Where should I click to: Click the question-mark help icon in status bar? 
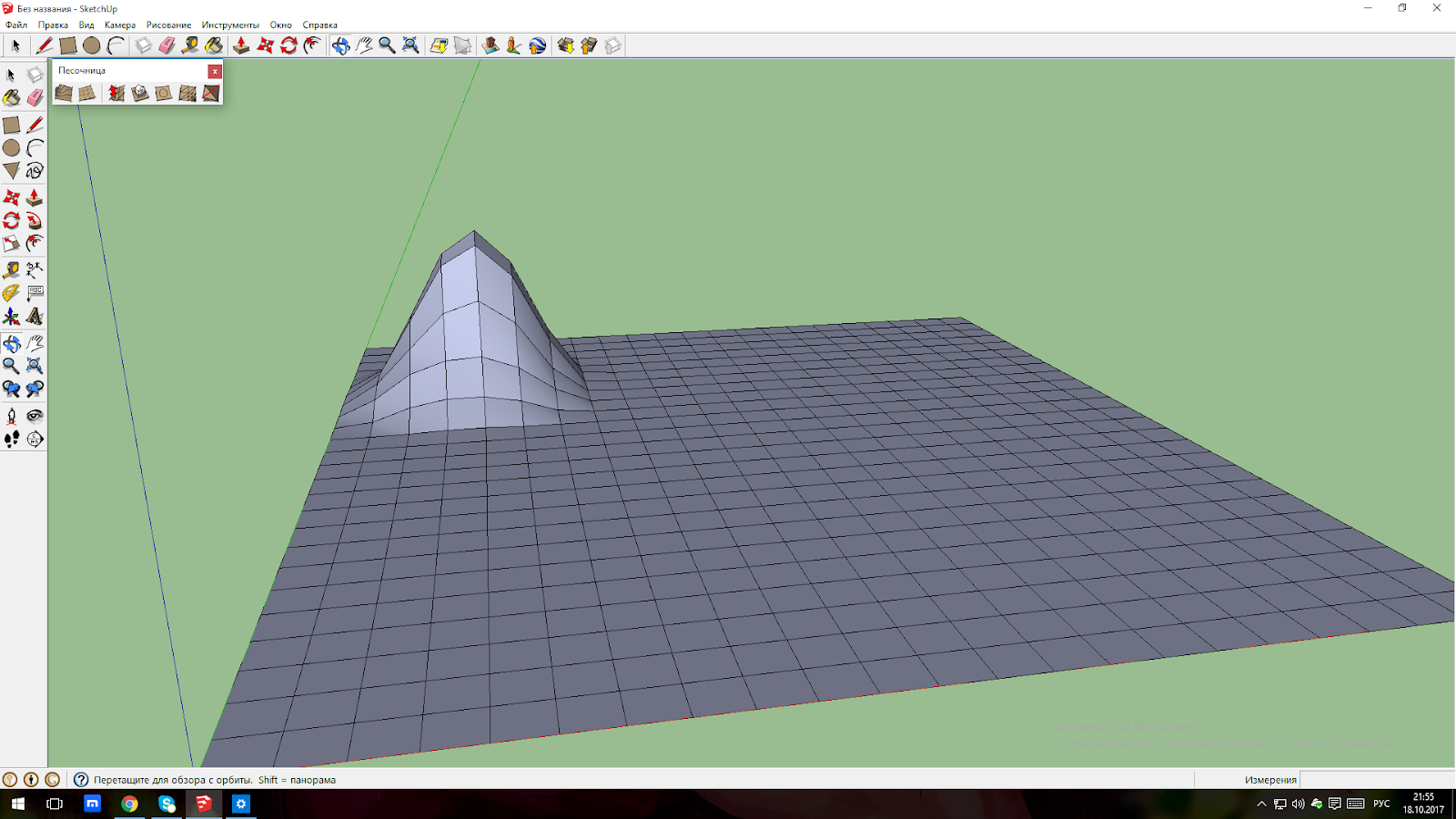click(81, 780)
